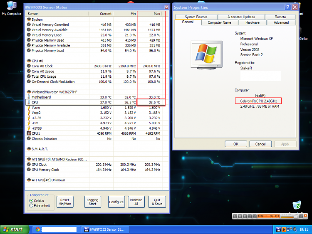The width and height of the screenshot is (312, 234).
Task: Click the Virtual Memory Commited row icon
Action: pyautogui.click(x=29, y=25)
